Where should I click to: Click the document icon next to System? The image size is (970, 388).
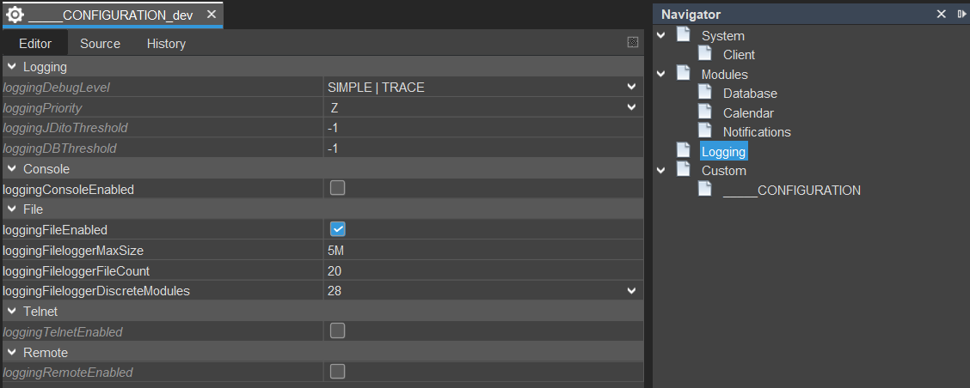coord(683,35)
